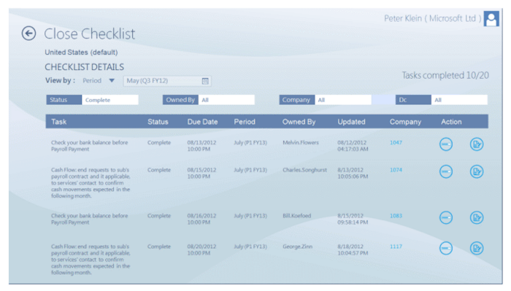Sort by the Task column header

pyautogui.click(x=58, y=122)
